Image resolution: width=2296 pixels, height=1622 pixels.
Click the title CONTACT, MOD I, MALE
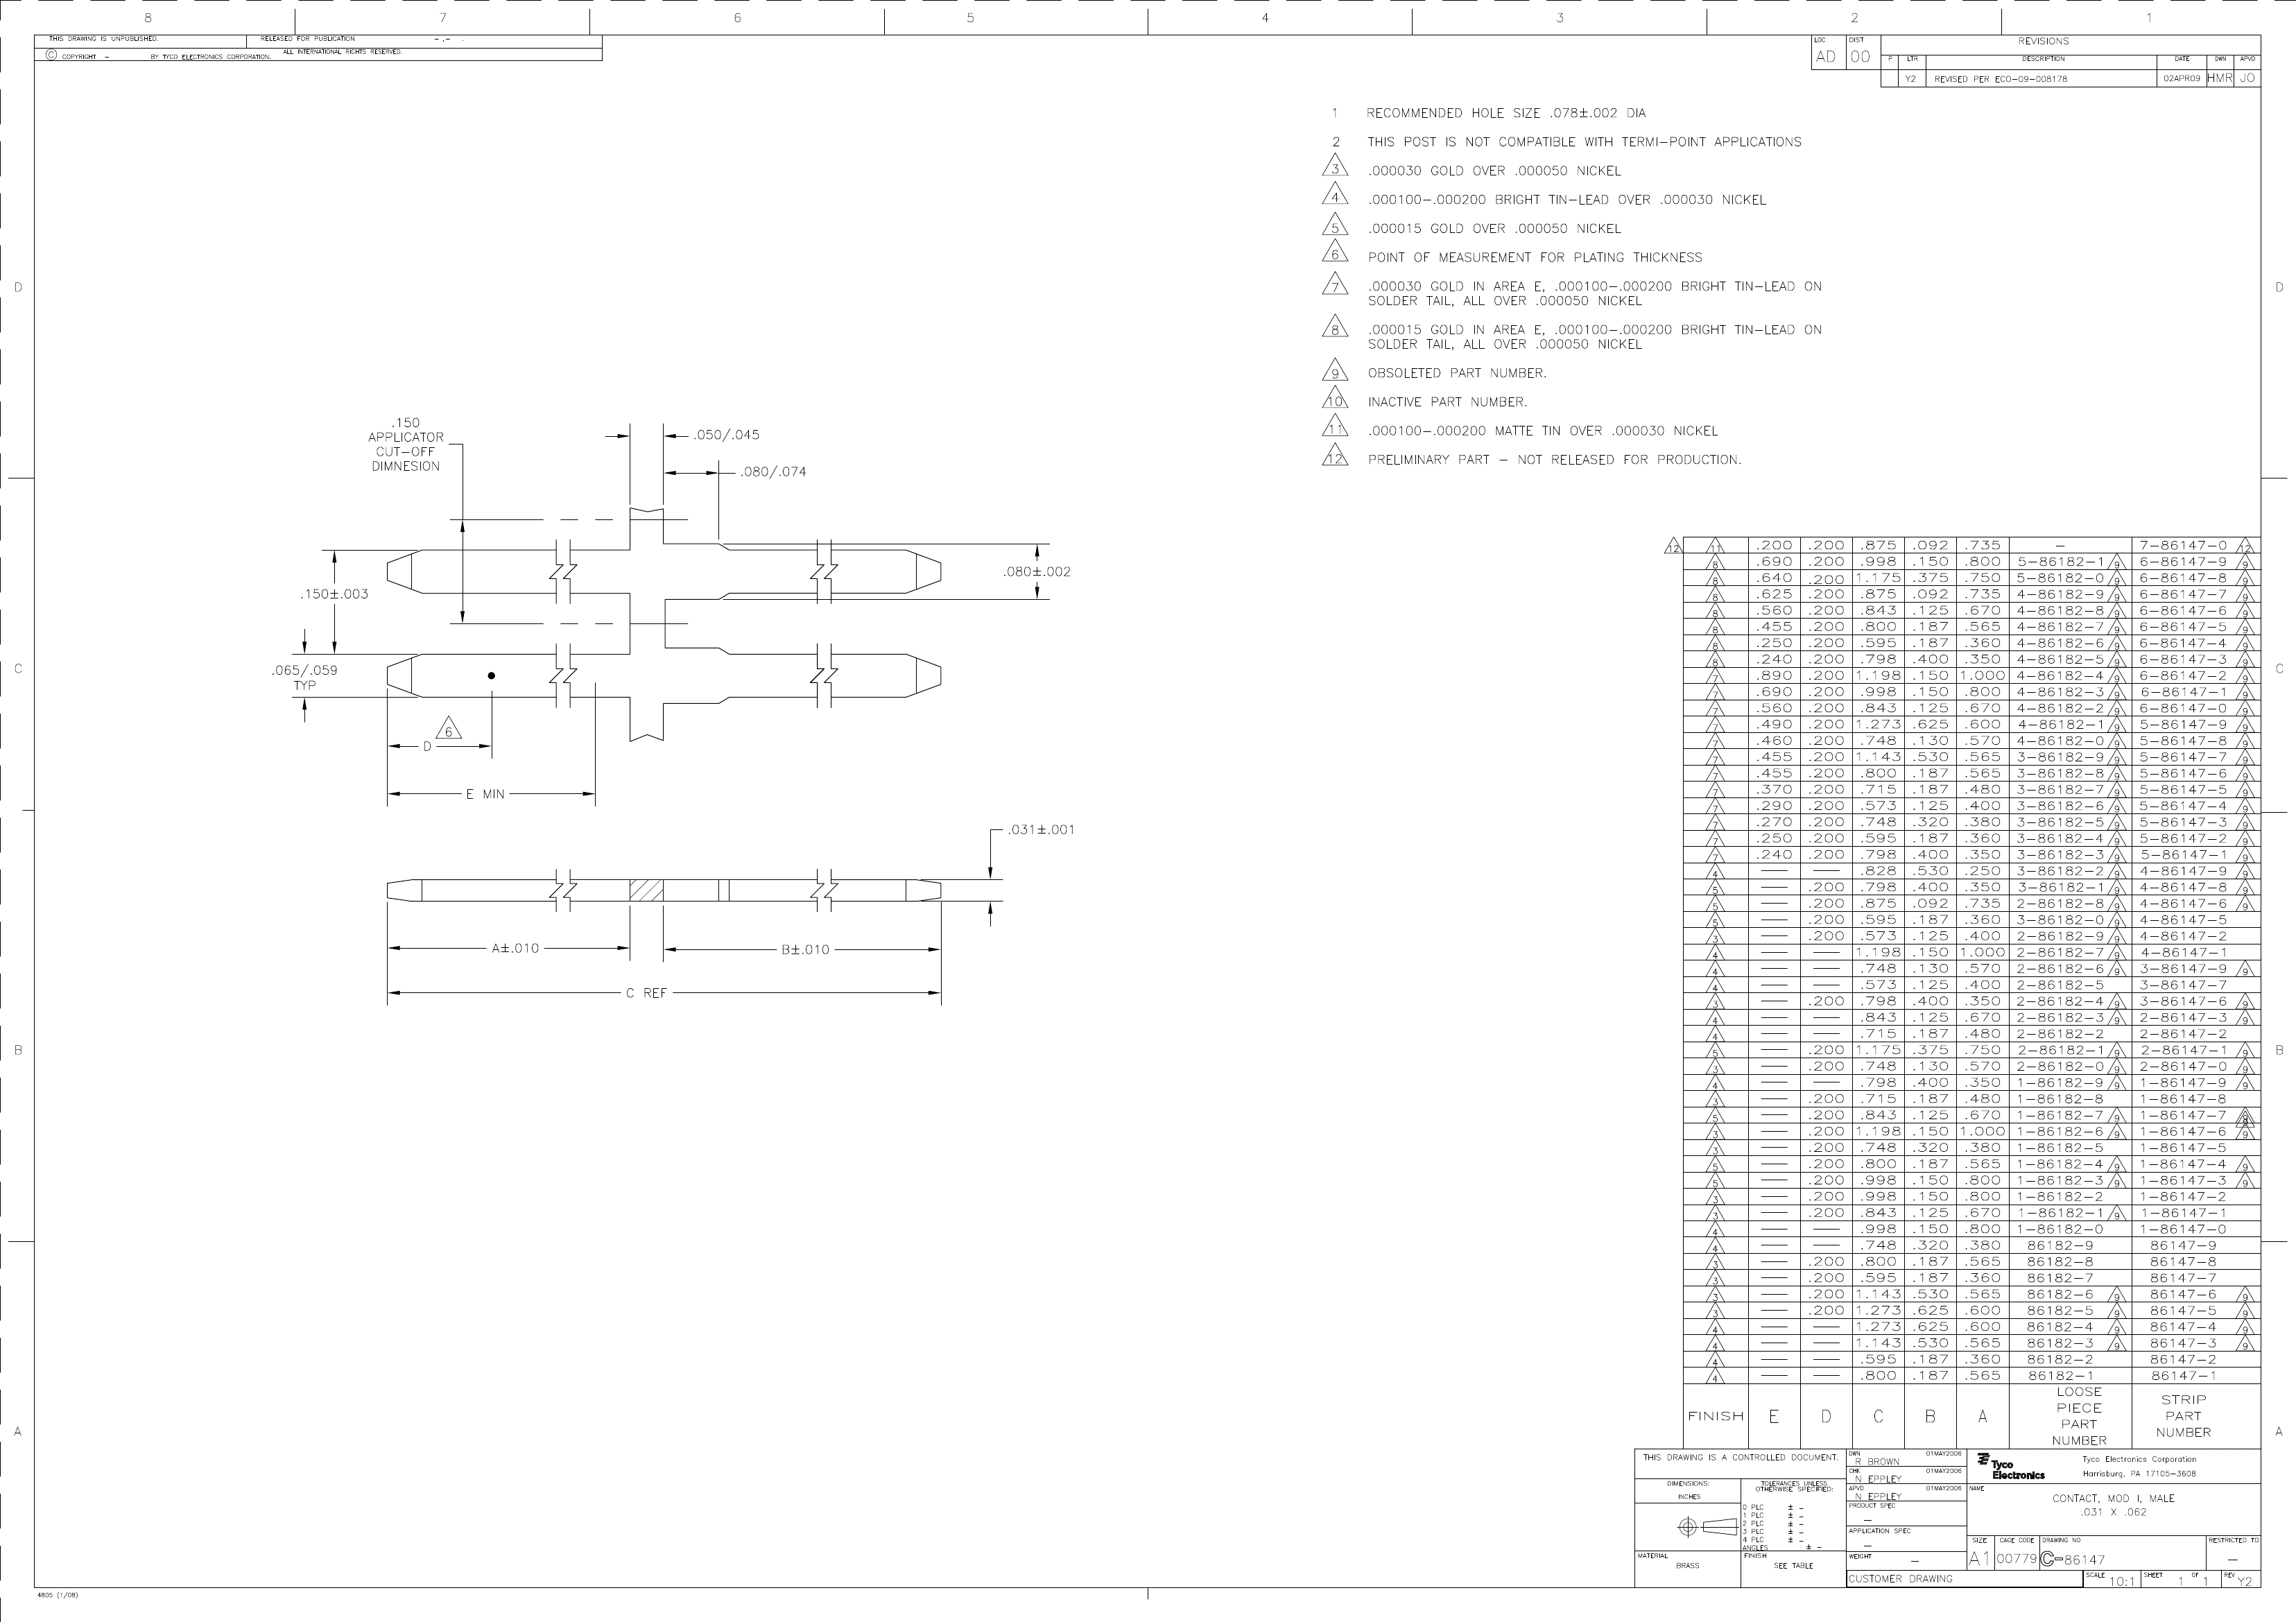[2113, 1498]
